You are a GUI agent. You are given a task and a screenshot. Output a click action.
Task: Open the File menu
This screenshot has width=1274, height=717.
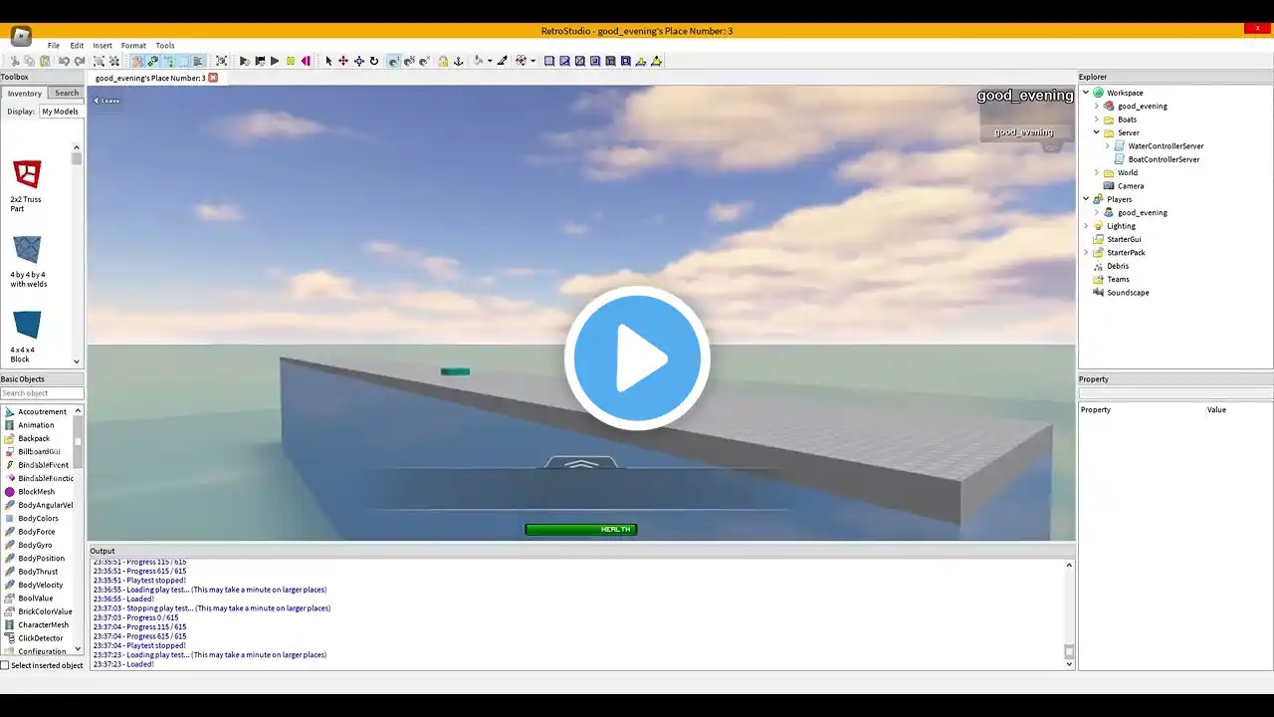54,46
